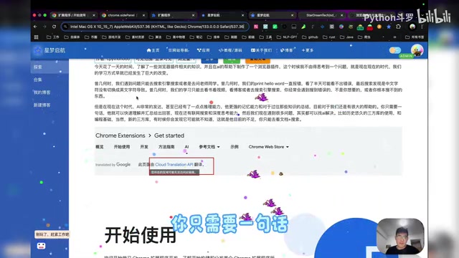Open the Chrome profile avatar in the toolbar

click(x=412, y=27)
